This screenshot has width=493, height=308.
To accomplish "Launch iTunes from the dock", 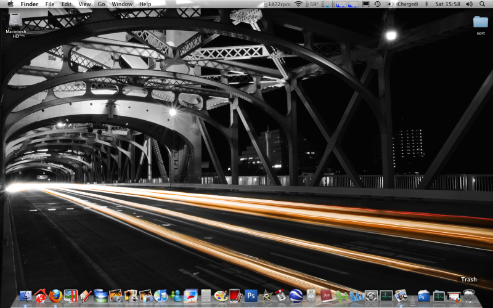I will coord(161,296).
